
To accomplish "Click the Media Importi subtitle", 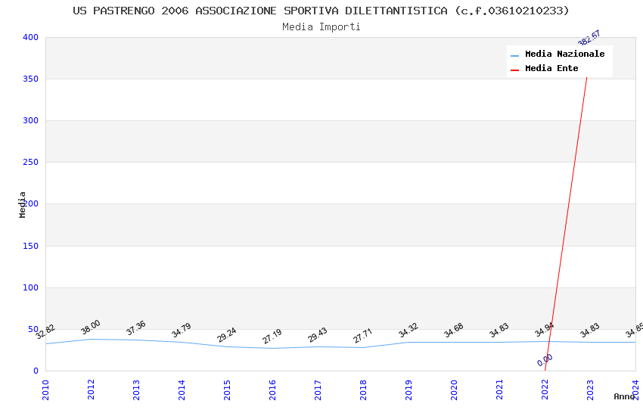I will 321,27.
